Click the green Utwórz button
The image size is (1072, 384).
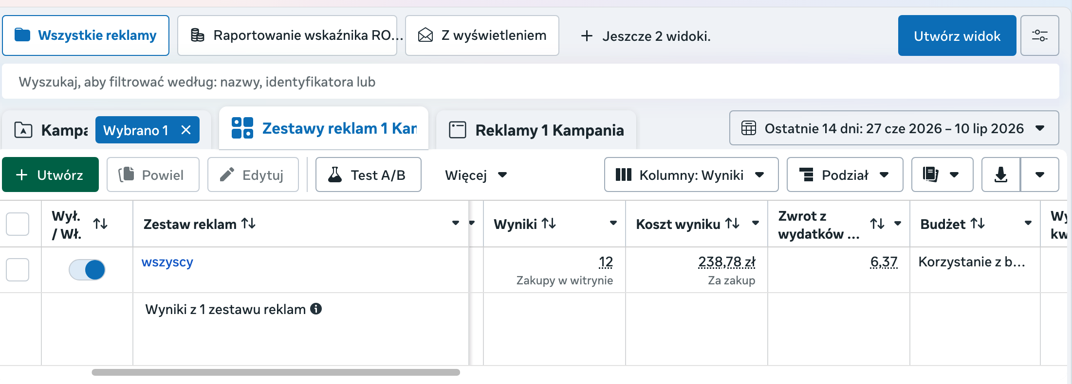[51, 175]
